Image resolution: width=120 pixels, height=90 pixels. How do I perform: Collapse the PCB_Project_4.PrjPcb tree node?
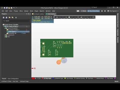coord(3,26)
